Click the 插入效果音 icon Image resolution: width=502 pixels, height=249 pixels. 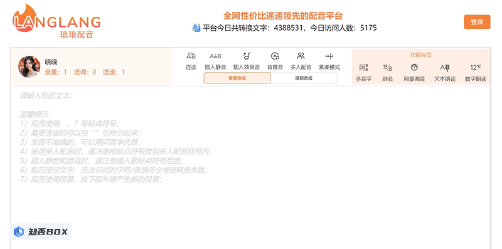click(247, 56)
